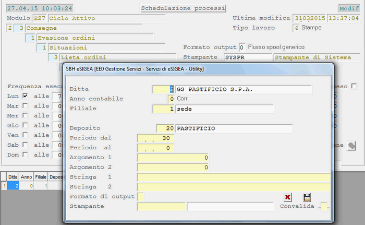Click the Situazioni field
Image resolution: width=365 pixels, height=225 pixels.
pyautogui.click(x=106, y=48)
